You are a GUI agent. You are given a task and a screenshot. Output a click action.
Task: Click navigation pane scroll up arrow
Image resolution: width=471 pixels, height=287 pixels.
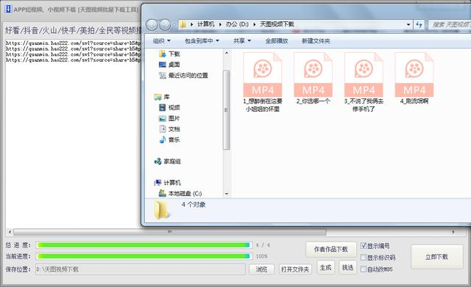point(227,53)
